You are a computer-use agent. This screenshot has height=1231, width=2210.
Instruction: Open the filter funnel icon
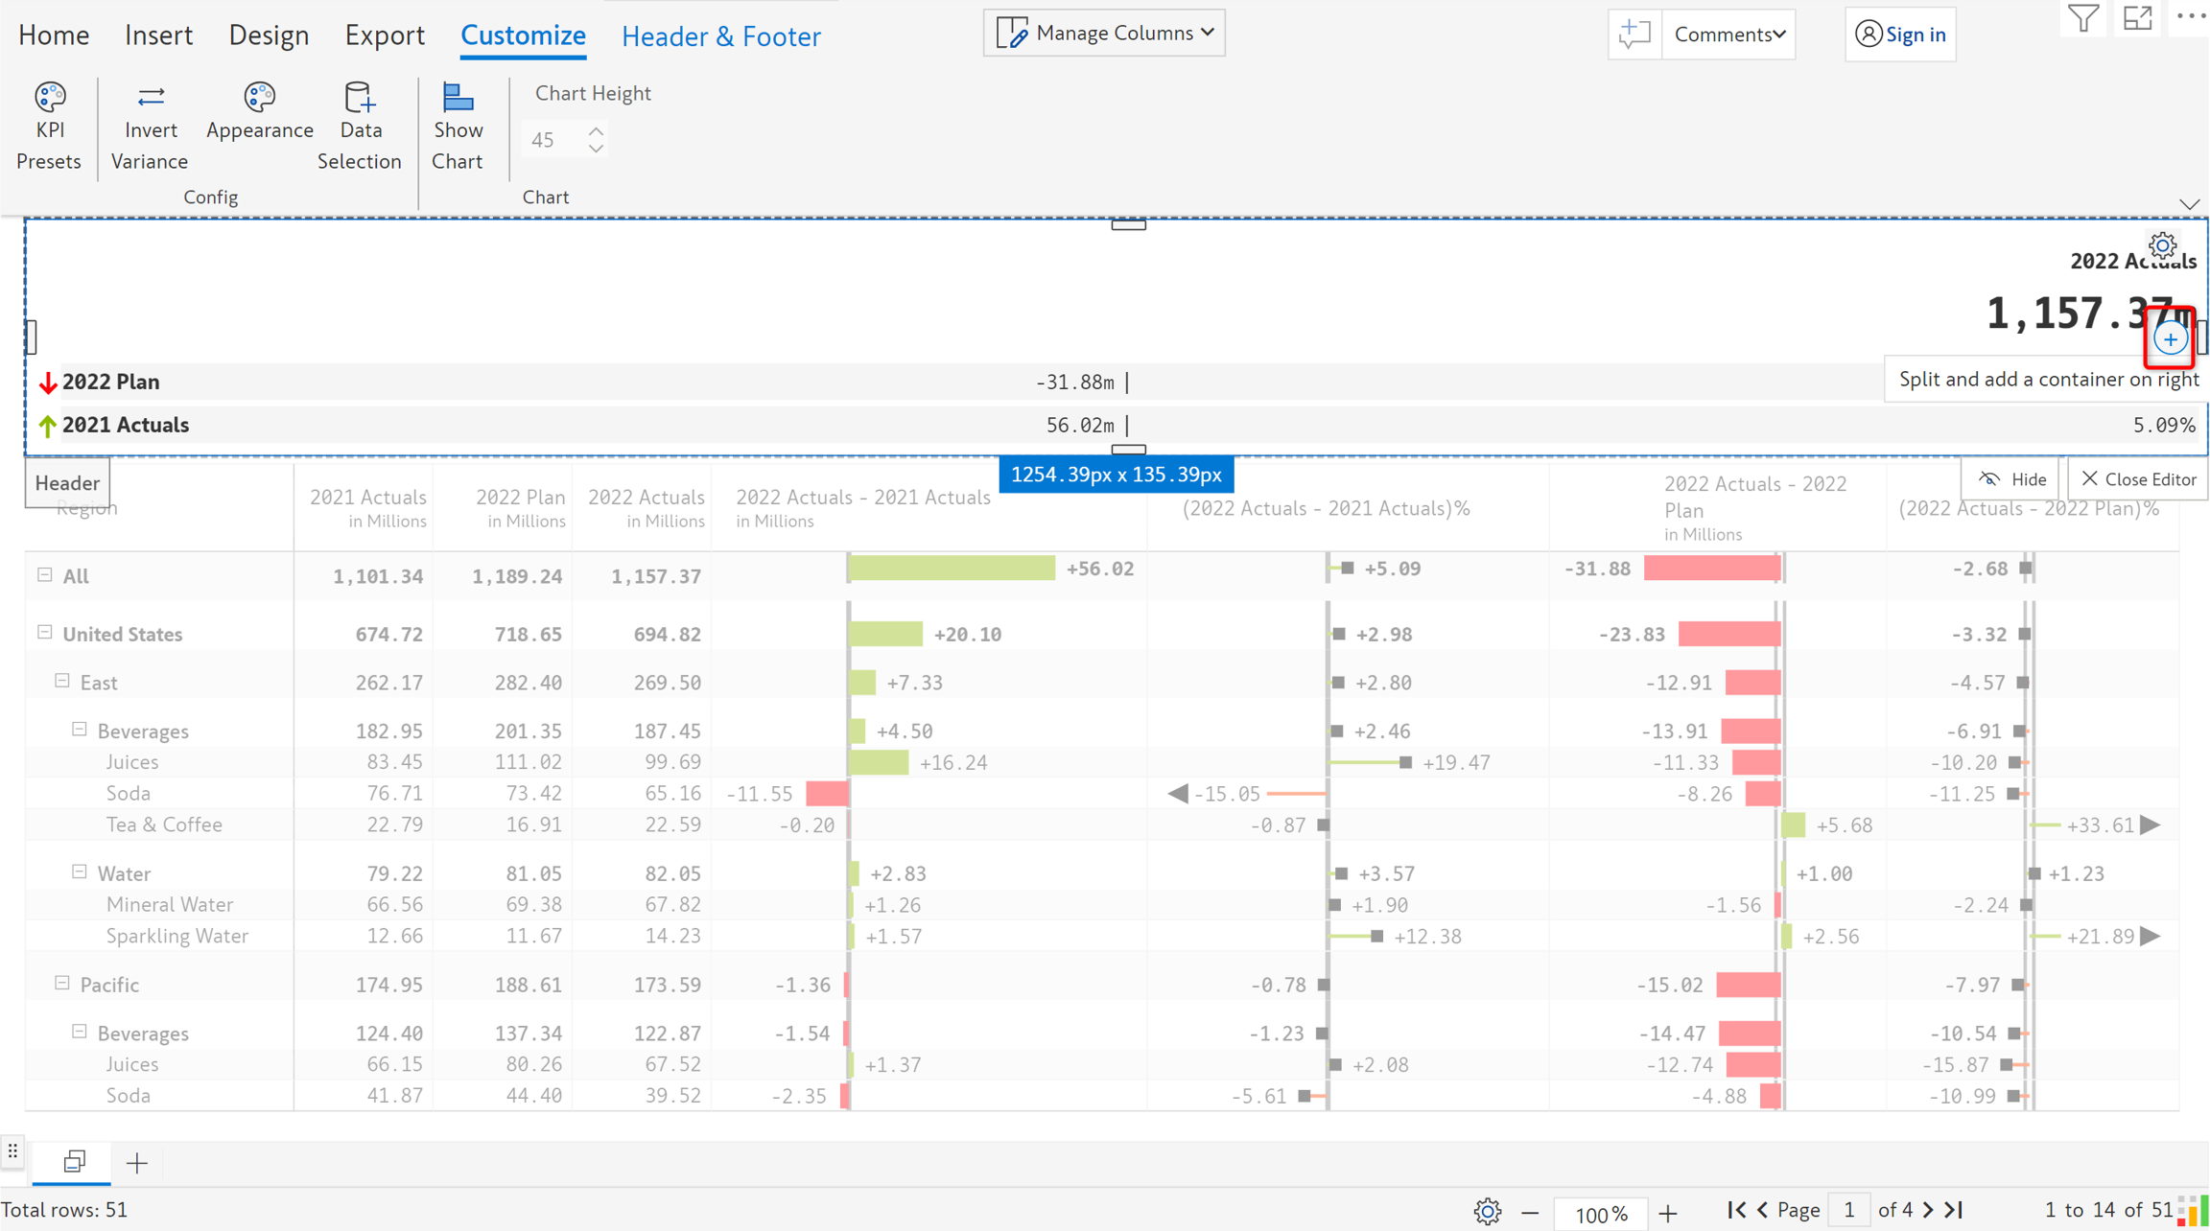click(2082, 18)
